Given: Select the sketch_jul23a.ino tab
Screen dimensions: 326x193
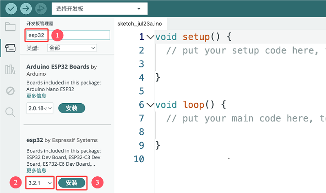Looking at the screenshot, I should (x=140, y=24).
